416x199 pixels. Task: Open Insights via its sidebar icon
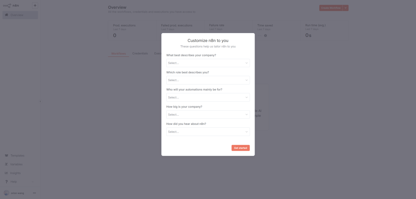[7, 173]
